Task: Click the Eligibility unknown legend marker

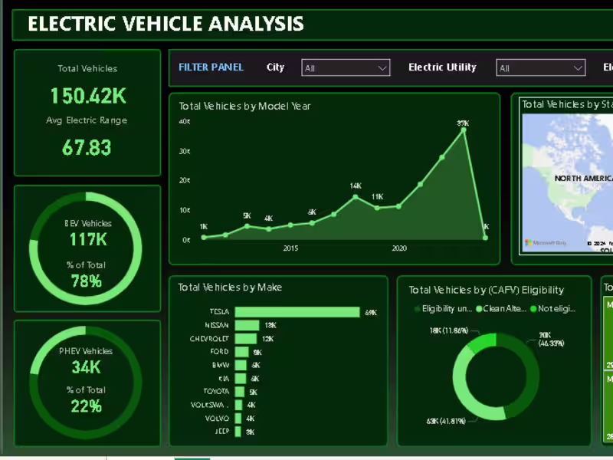Action: (x=417, y=309)
